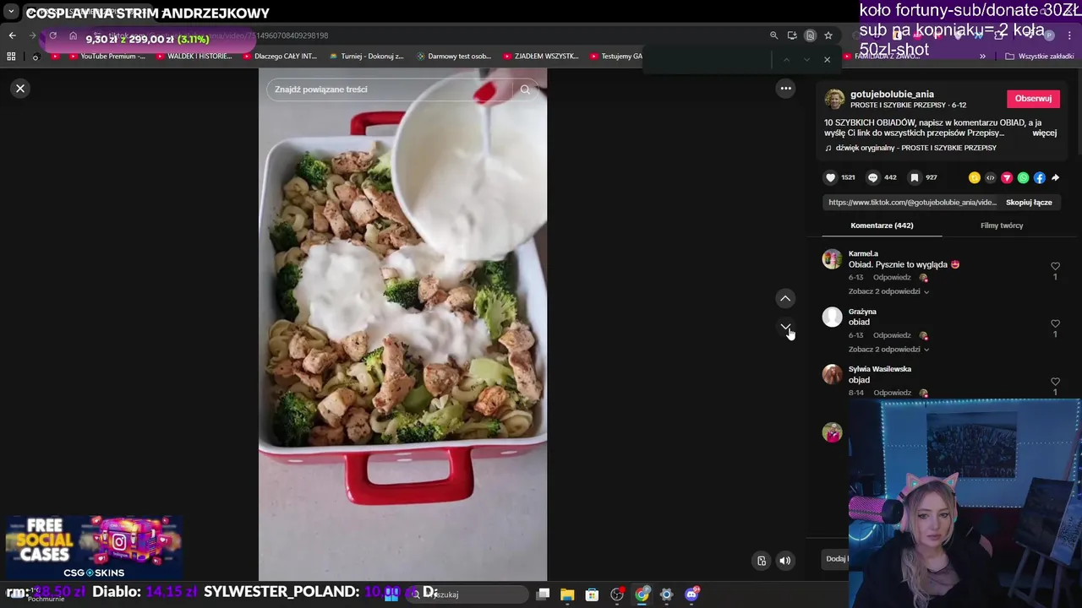This screenshot has width=1082, height=608.
Task: Open OBS Studio from the taskbar
Action: 617,594
